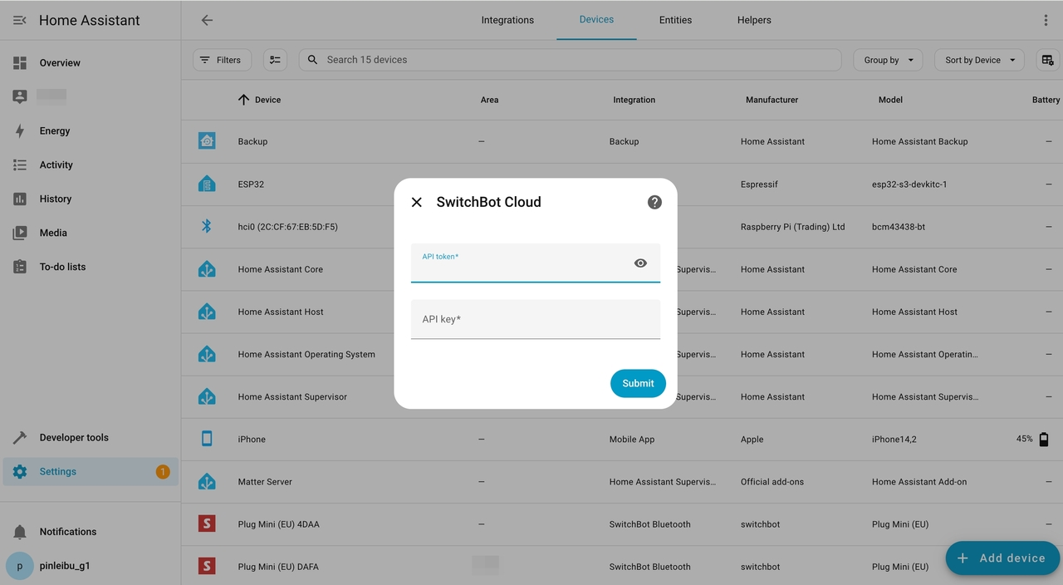Click the Matter Server device icon
Viewport: 1063px width, 585px height.
(x=207, y=481)
